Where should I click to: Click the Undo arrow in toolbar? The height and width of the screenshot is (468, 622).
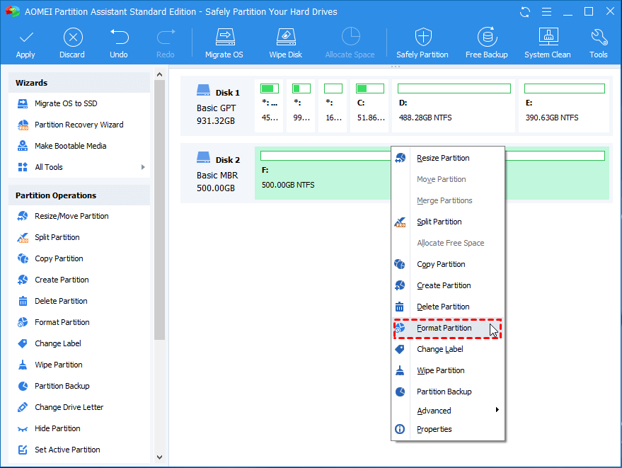coord(119,42)
